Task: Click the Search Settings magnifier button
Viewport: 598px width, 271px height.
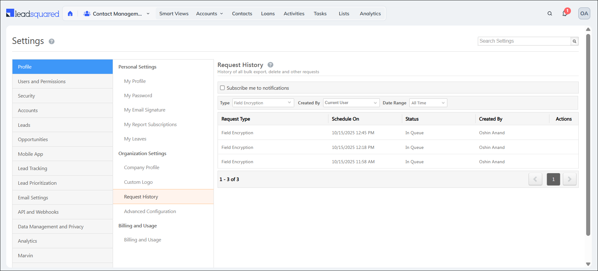Action: click(x=574, y=41)
